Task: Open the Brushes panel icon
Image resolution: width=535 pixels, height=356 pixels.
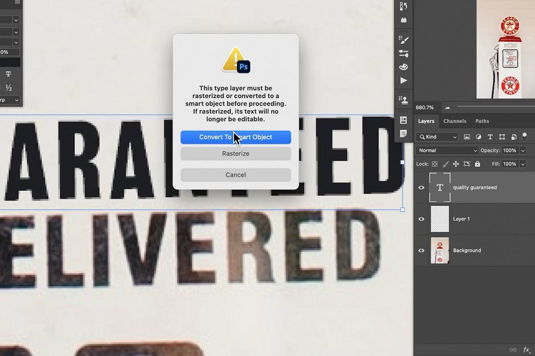Action: pos(403,53)
